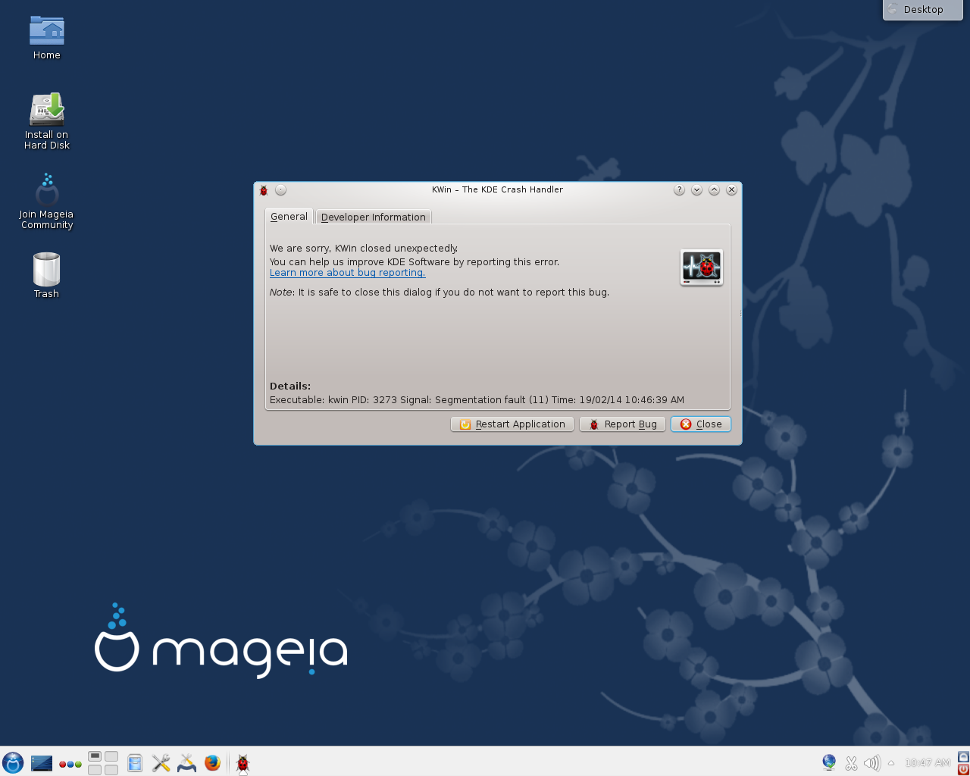
Task: Click the red power leave icon
Action: point(963,769)
